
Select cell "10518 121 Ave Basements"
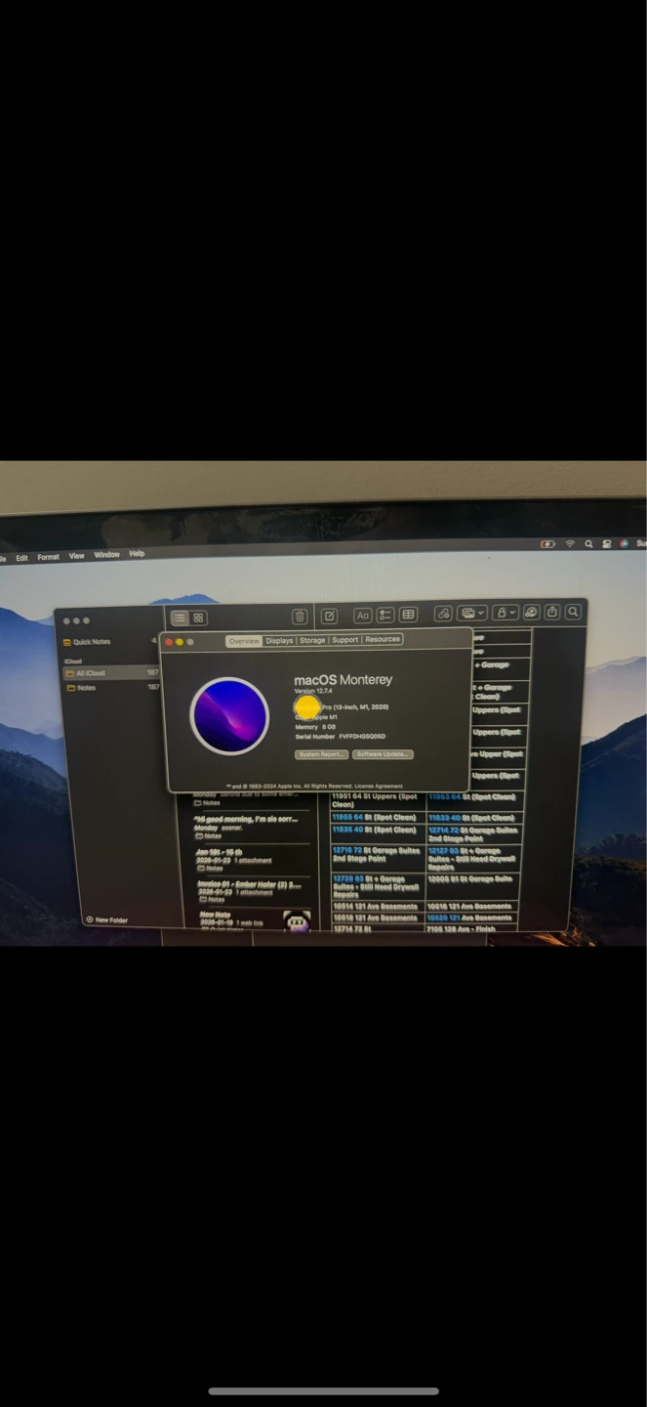click(x=379, y=918)
